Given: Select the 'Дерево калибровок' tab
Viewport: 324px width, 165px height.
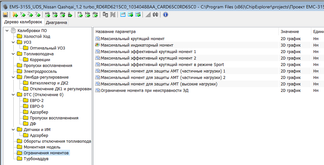Looking at the screenshot, I should [23, 22].
